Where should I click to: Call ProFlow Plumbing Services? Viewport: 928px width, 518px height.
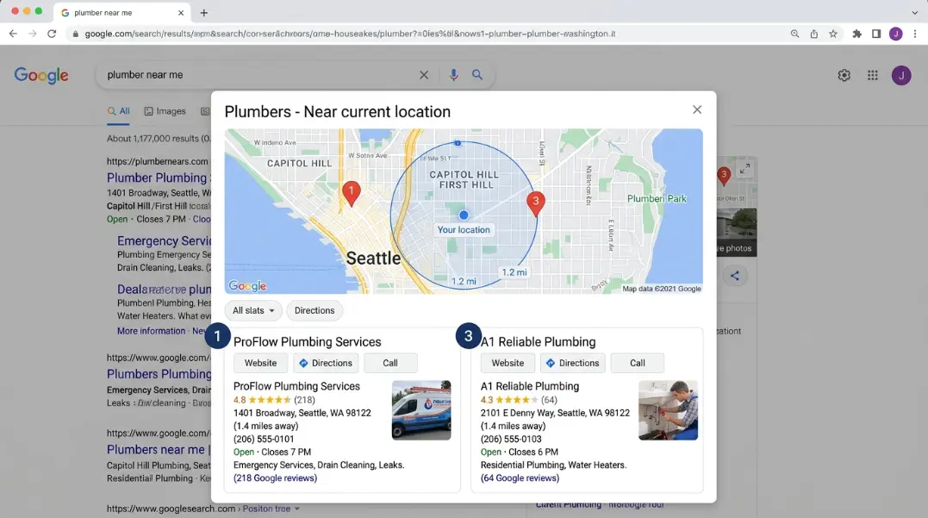click(390, 363)
